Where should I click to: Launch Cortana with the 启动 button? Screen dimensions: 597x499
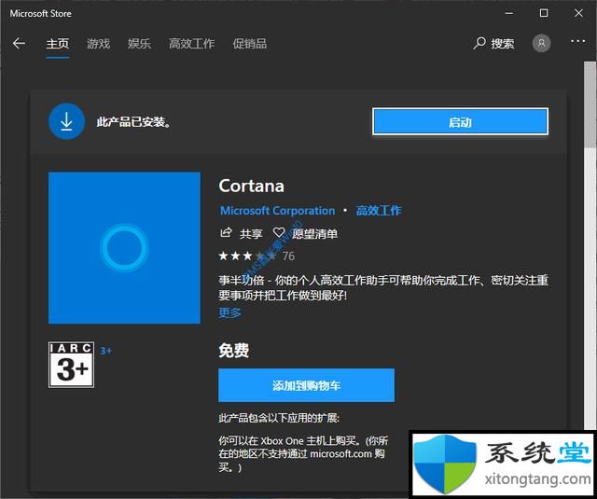(x=460, y=121)
